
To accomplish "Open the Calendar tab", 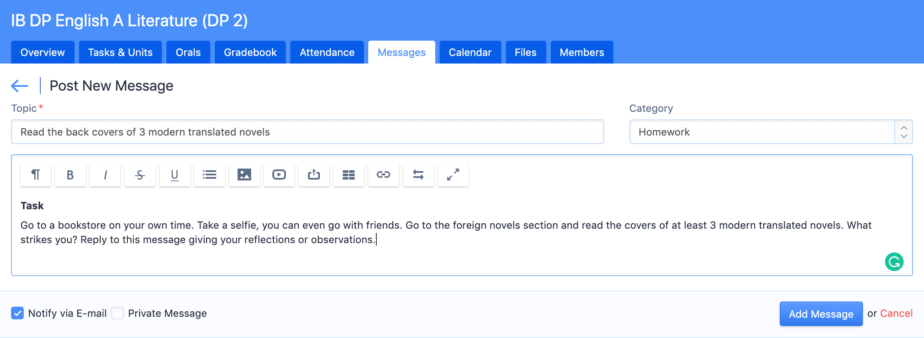I will (x=470, y=52).
